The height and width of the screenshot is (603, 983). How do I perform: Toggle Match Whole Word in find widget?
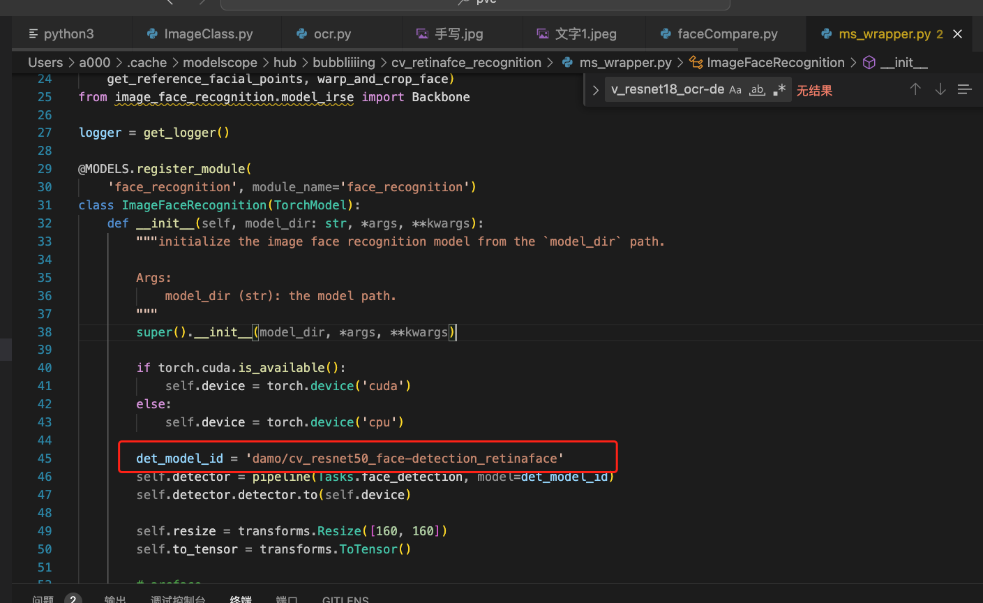pos(757,90)
